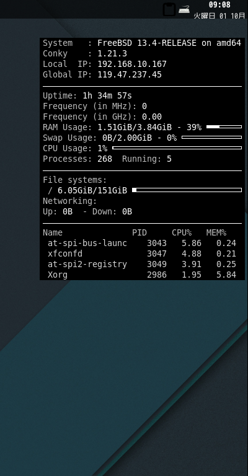This screenshot has width=248, height=476.
Task: Select the Xorg process name
Action: 58,275
